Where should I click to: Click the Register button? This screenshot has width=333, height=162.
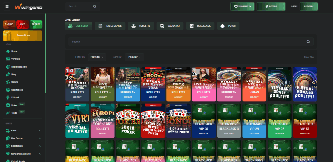click(x=309, y=6)
